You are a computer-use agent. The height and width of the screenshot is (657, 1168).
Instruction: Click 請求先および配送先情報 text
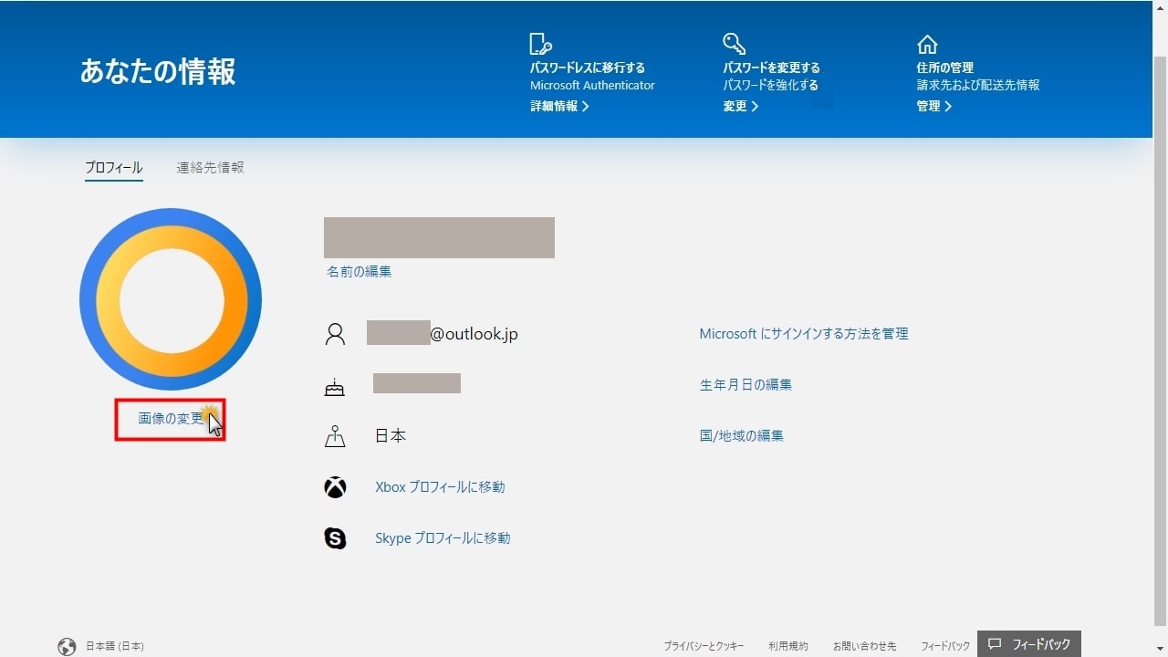(978, 85)
